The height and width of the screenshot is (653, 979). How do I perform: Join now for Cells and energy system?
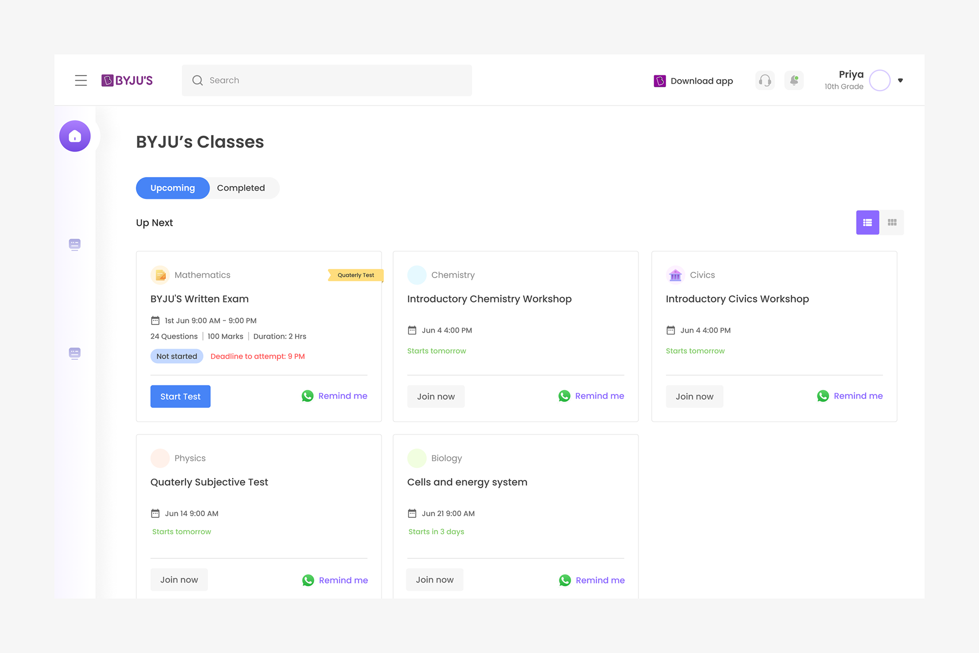click(x=434, y=580)
